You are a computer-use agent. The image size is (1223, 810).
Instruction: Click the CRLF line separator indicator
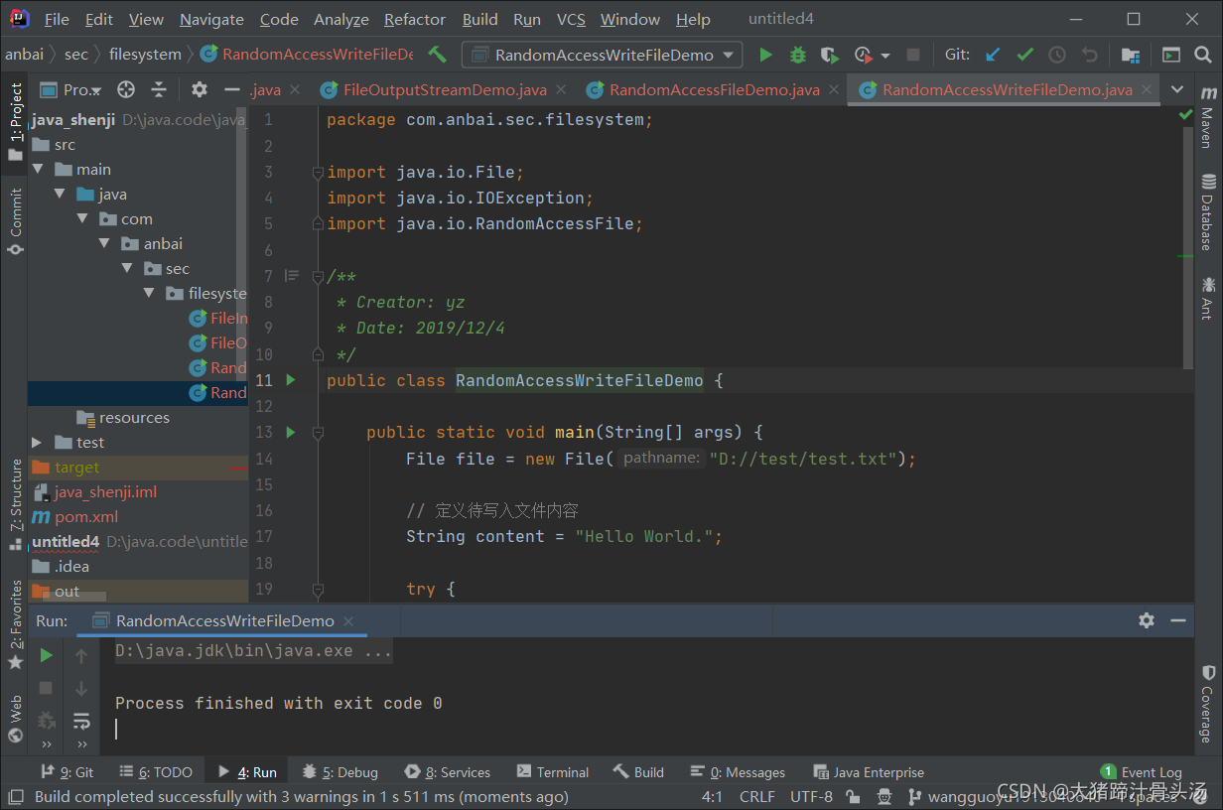pos(756,796)
